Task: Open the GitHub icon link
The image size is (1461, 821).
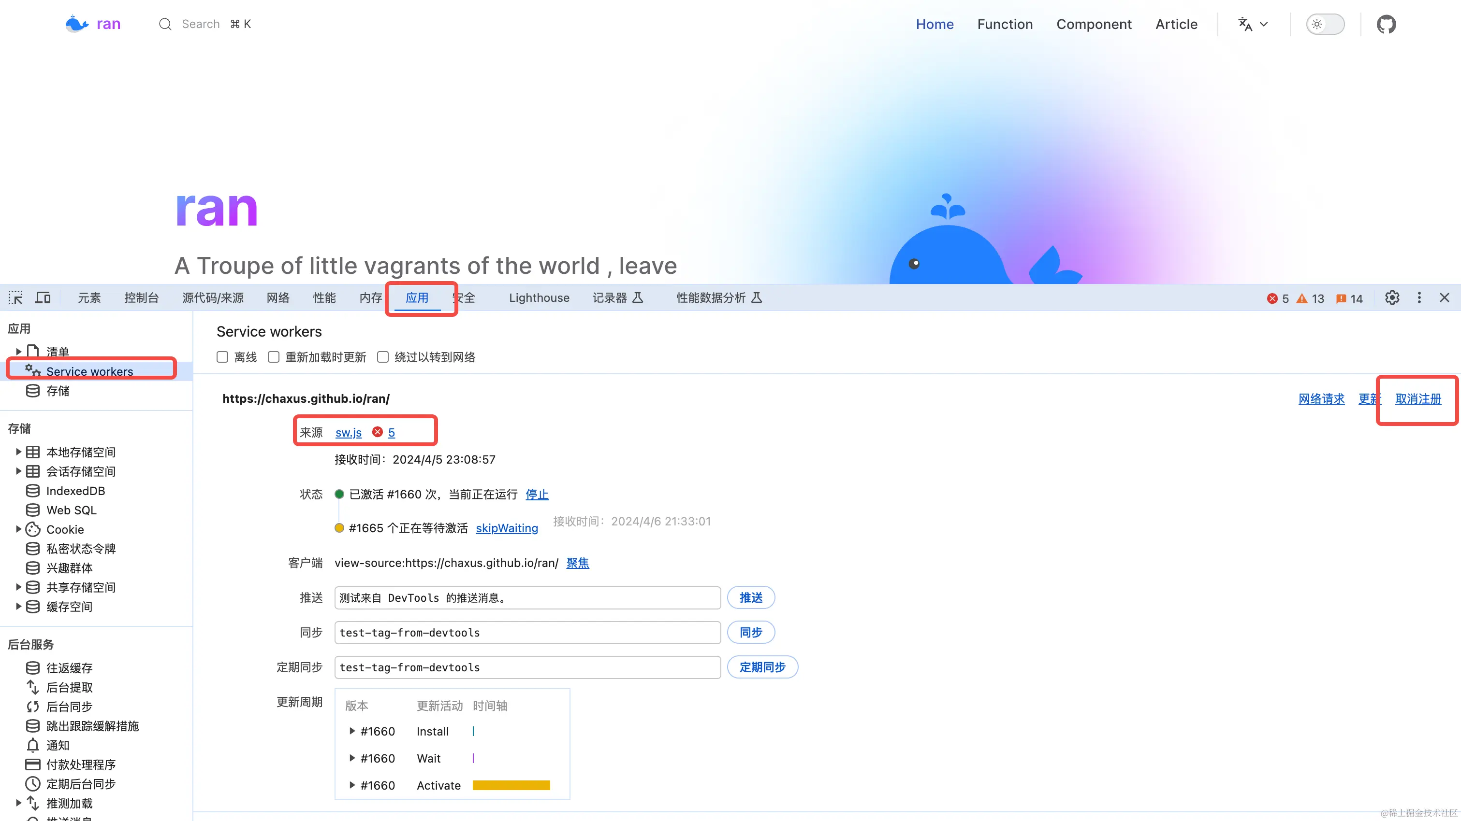Action: coord(1386,24)
